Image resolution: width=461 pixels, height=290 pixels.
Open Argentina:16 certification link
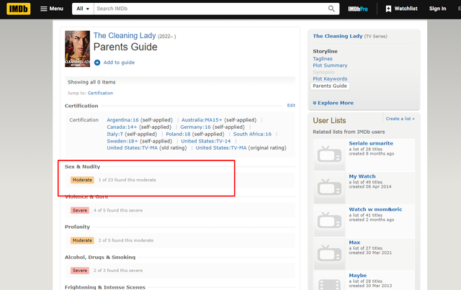point(122,120)
